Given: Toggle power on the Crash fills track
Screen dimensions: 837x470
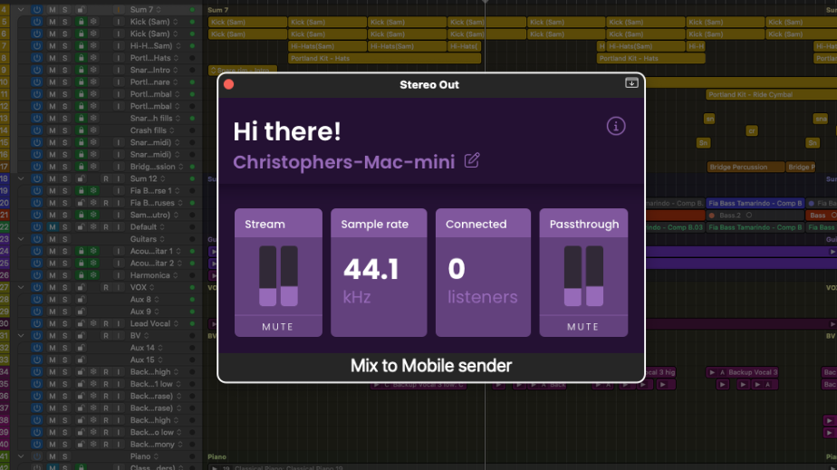Looking at the screenshot, I should 37,130.
